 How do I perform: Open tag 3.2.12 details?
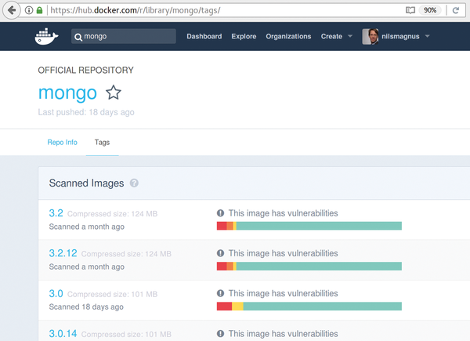pyautogui.click(x=63, y=253)
